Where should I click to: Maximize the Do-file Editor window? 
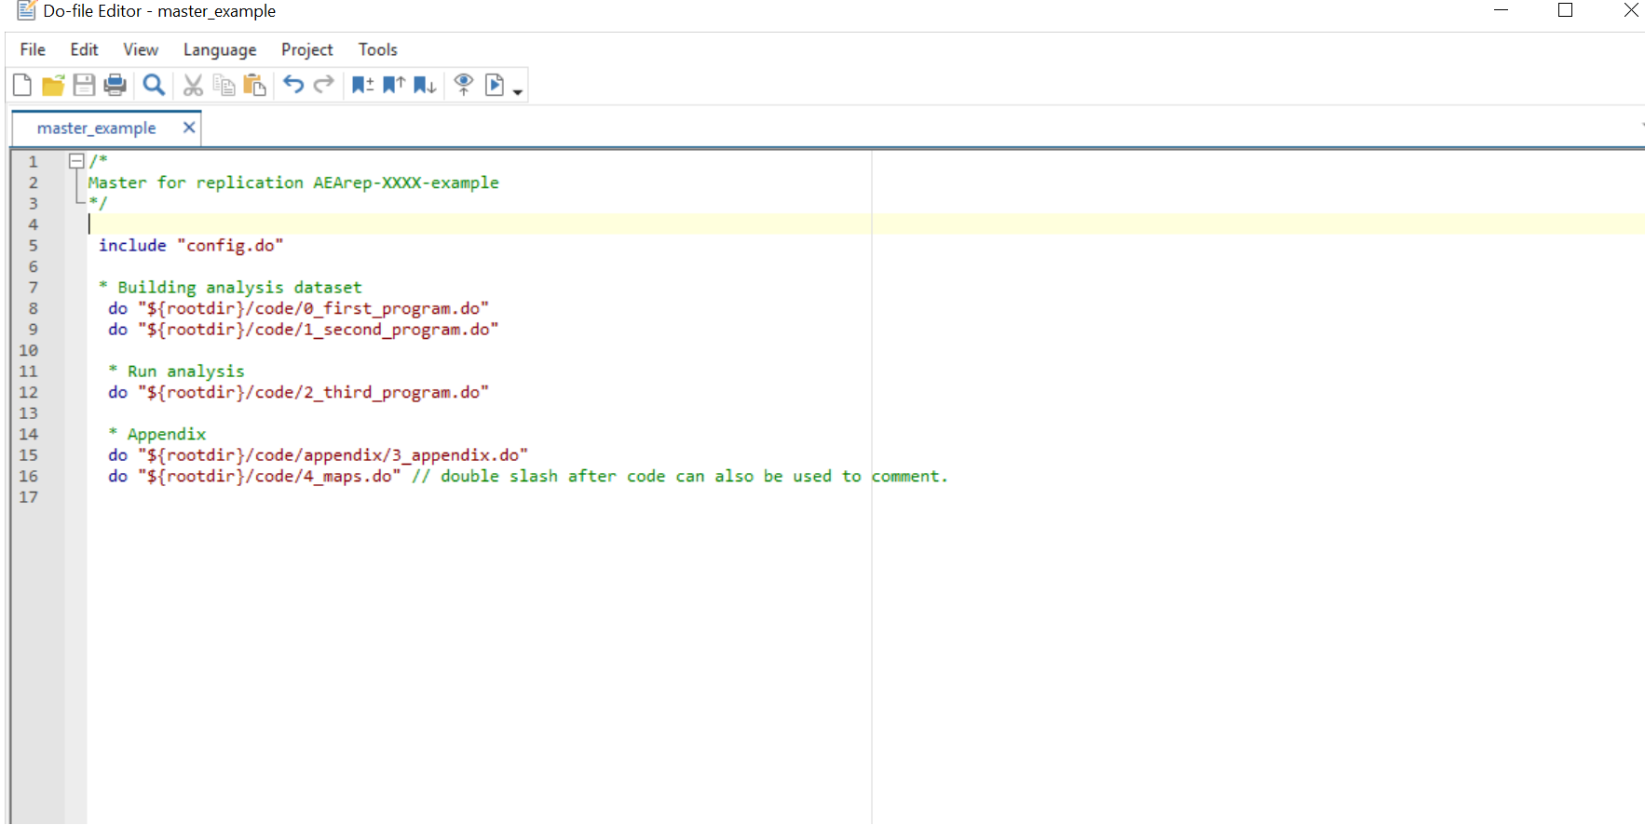click(x=1566, y=10)
